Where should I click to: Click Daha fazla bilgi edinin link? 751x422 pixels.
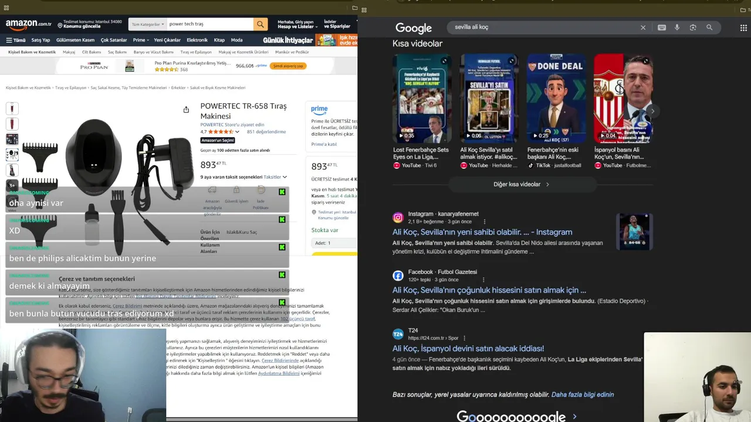(x=583, y=394)
